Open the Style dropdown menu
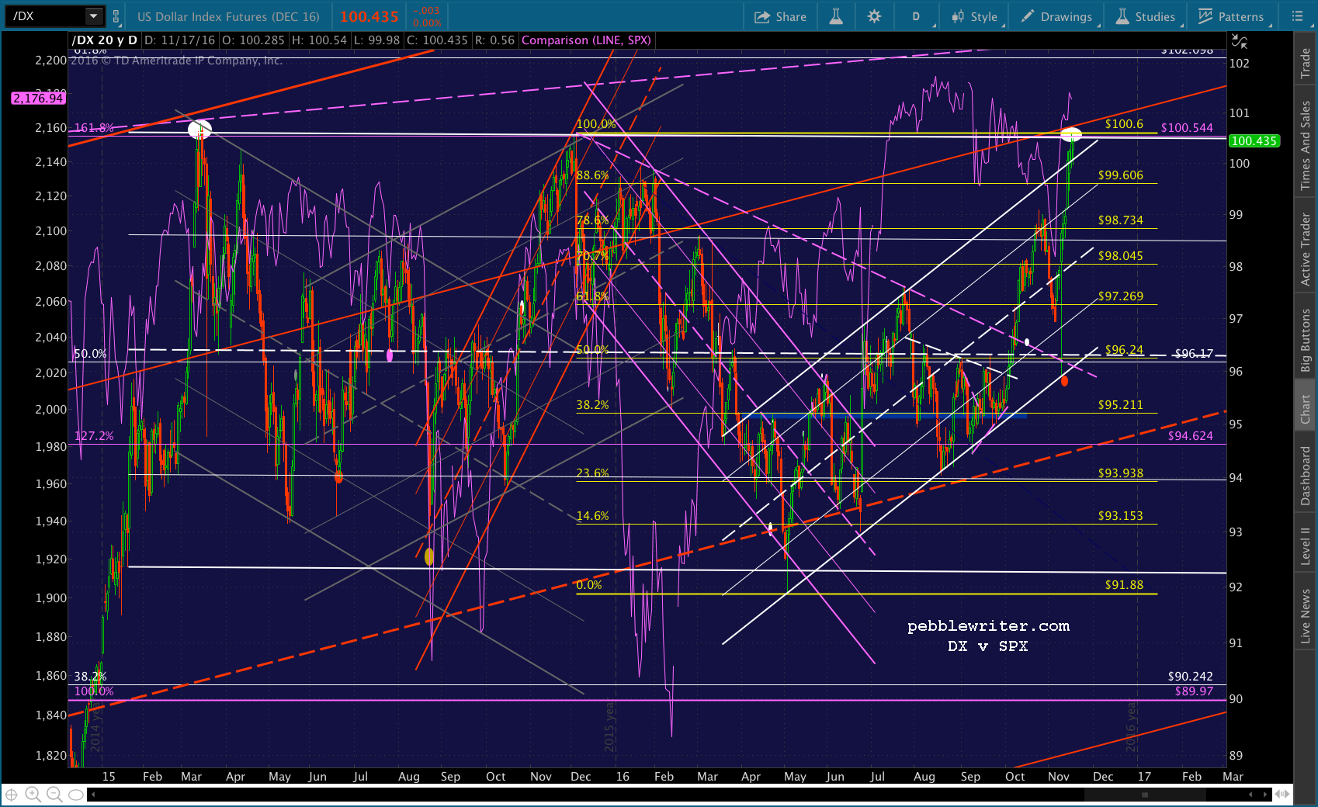1318x807 pixels. coord(974,16)
